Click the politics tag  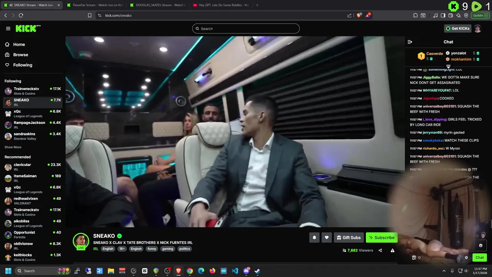pos(184,249)
